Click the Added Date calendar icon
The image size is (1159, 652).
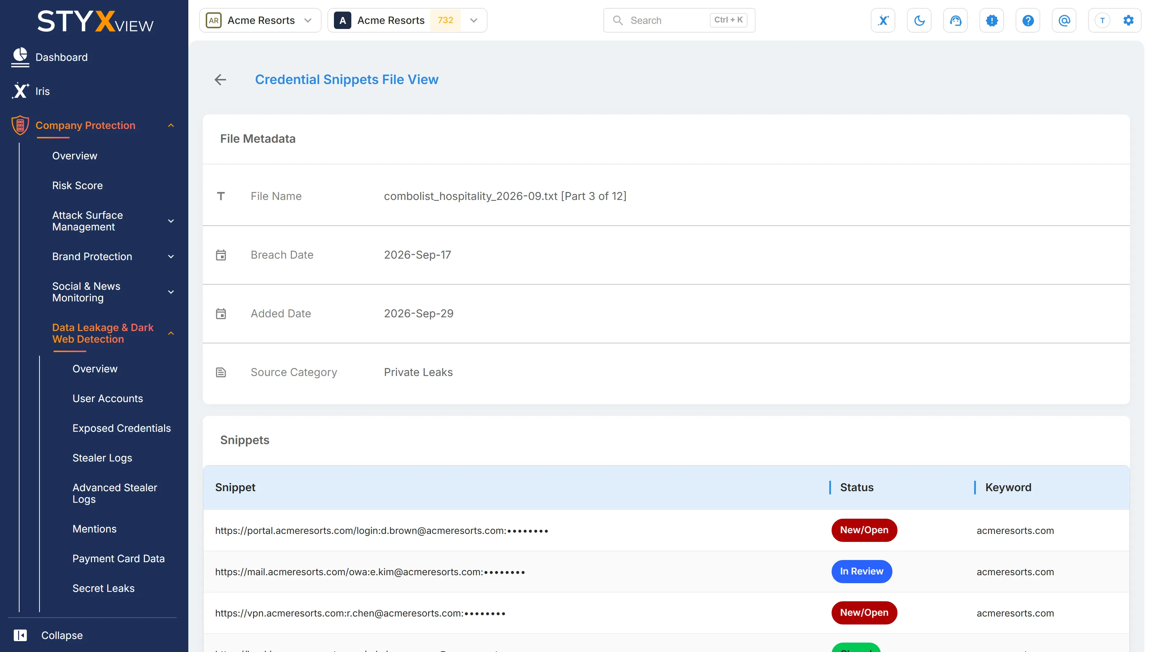tap(221, 313)
